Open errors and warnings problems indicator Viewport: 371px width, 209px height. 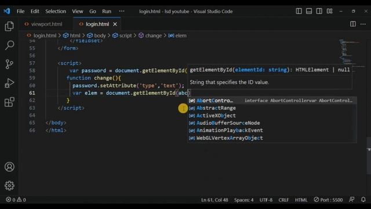(16, 200)
